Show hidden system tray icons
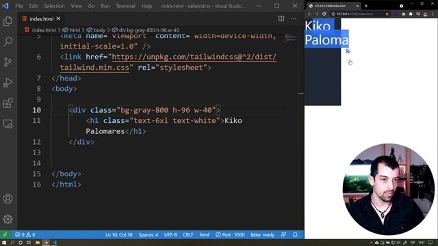The height and width of the screenshot is (246, 438). 371,243
